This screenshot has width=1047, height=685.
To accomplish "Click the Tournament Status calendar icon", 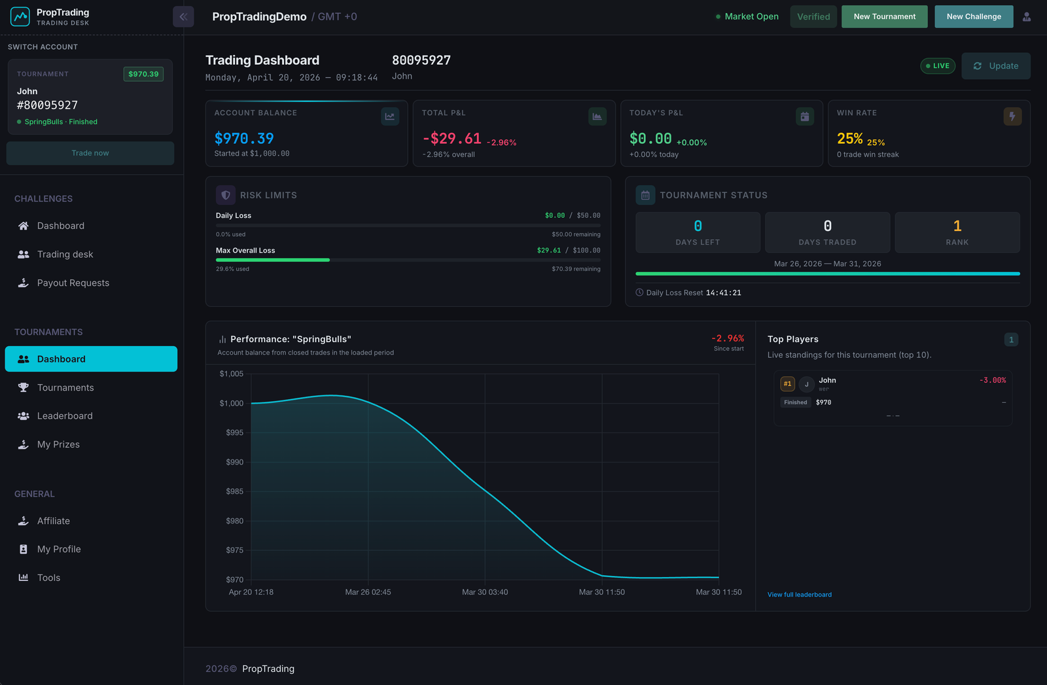I will (645, 195).
